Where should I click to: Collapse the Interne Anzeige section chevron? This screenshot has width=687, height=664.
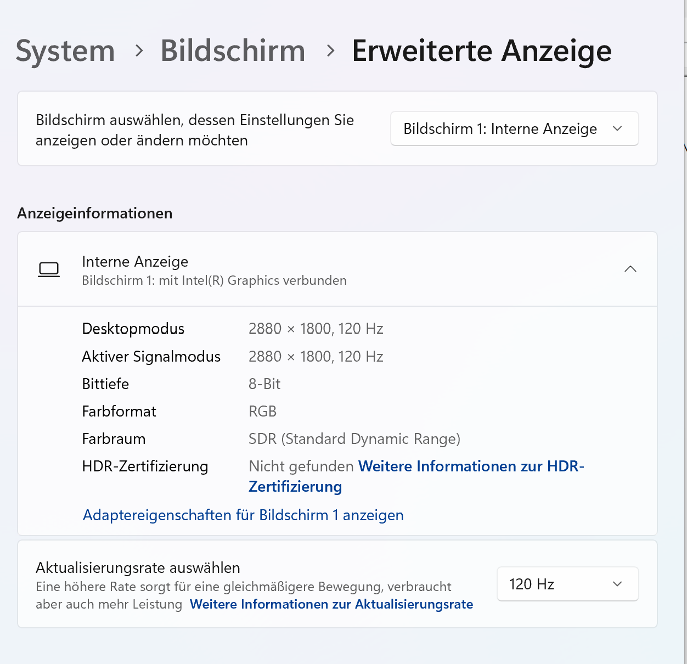click(630, 269)
